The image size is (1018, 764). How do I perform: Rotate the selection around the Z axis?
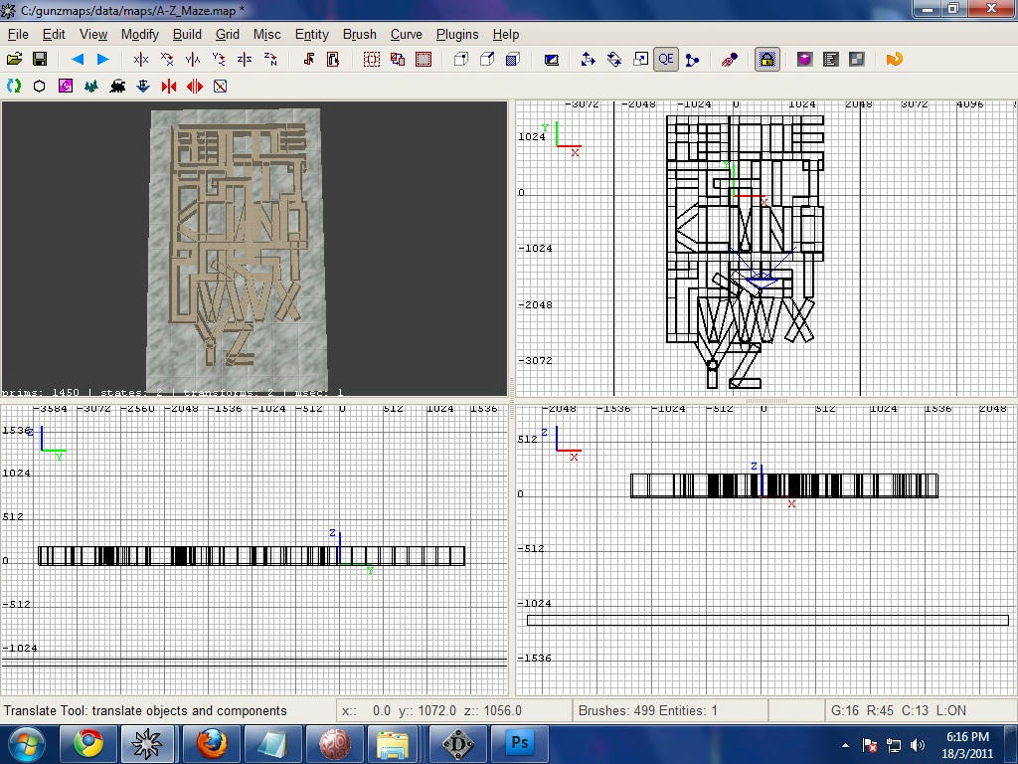pyautogui.click(x=269, y=59)
